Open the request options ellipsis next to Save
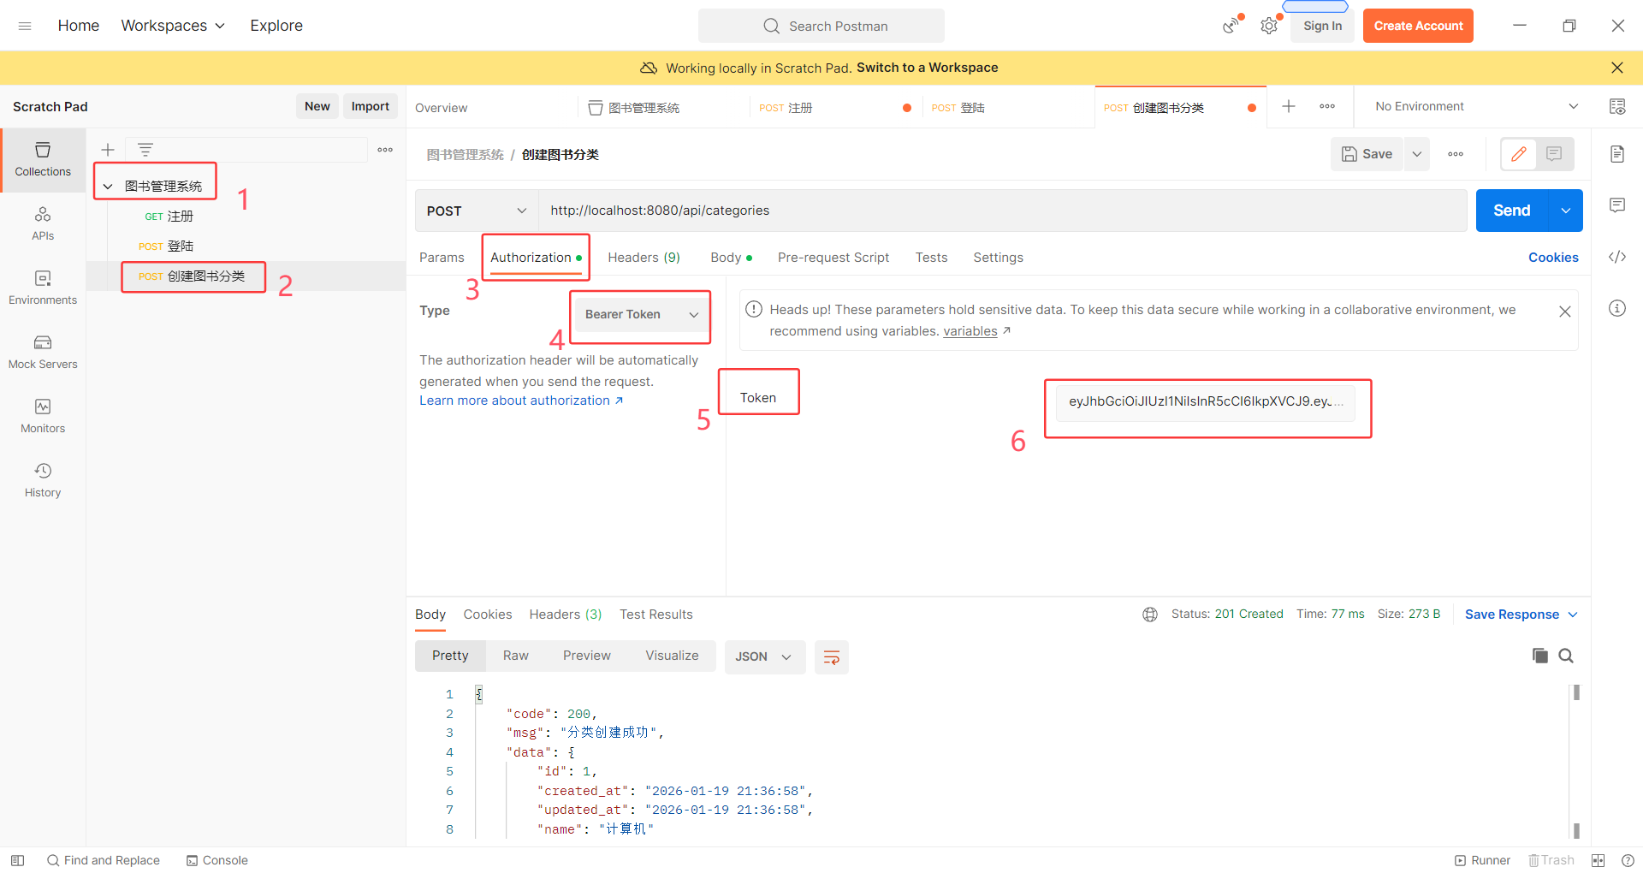Image resolution: width=1643 pixels, height=873 pixels. (x=1456, y=154)
